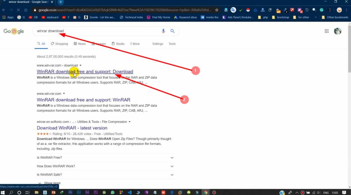Open Chrome menu three dots

pyautogui.click(x=347, y=10)
